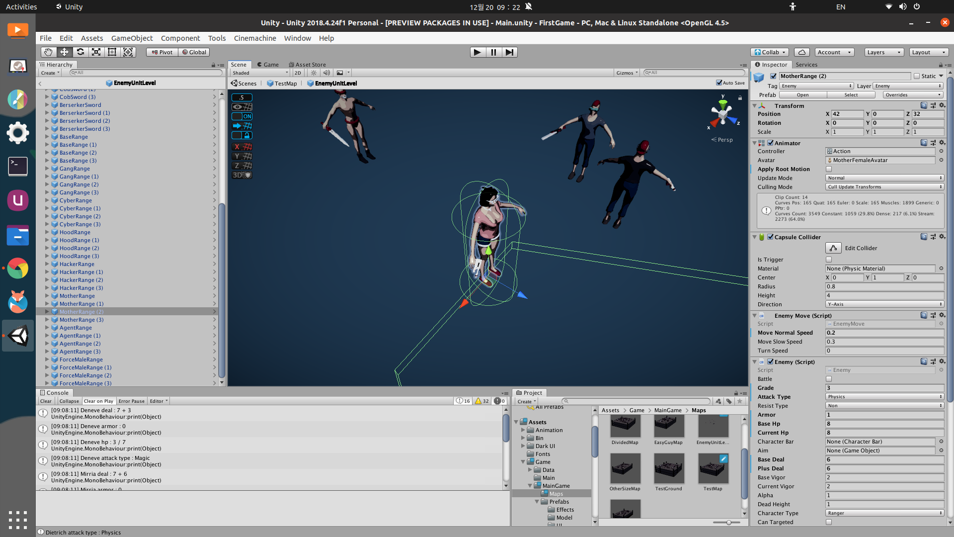954x537 pixels.
Task: Open the terminal from the Ubuntu dock
Action: 18,167
